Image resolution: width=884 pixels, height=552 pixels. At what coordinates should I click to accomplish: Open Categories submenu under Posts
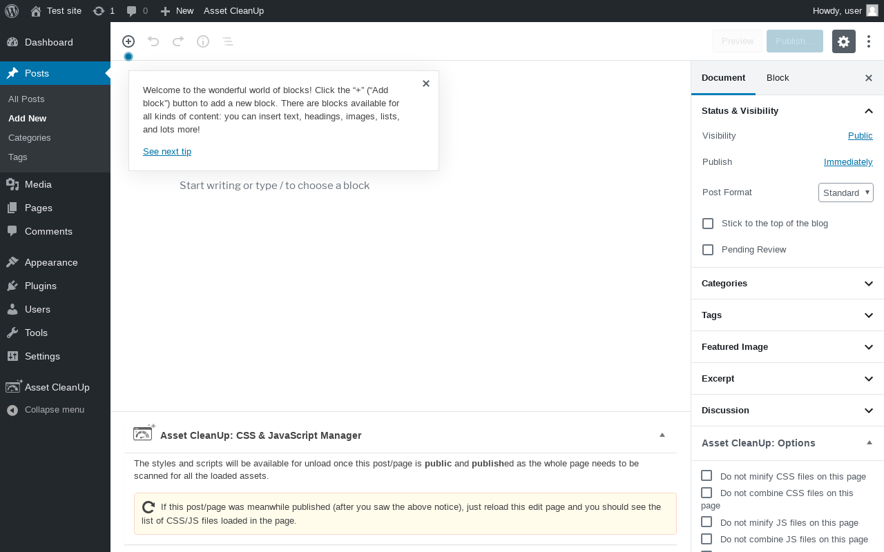(30, 138)
